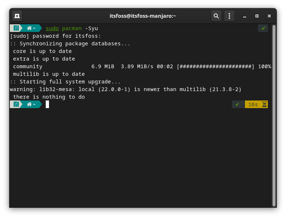286x218 pixels.
Task: Click the lib32-mesa warning line
Action: pyautogui.click(x=126, y=89)
